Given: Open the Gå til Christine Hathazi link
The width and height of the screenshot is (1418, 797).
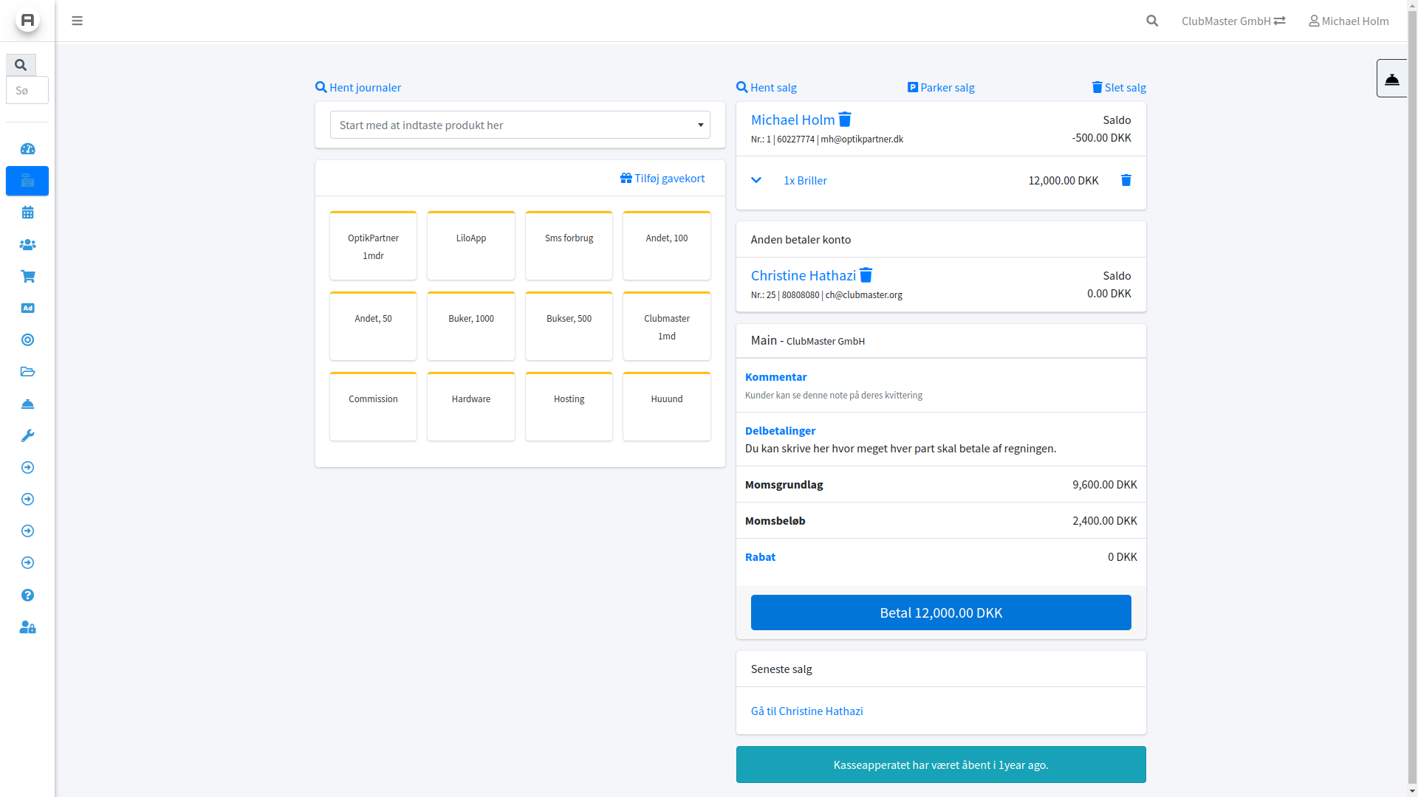Looking at the screenshot, I should point(806,711).
